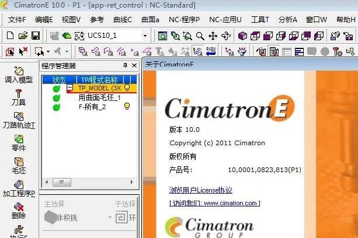
Task: Click the green plane UCS icon
Action: click(x=67, y=36)
